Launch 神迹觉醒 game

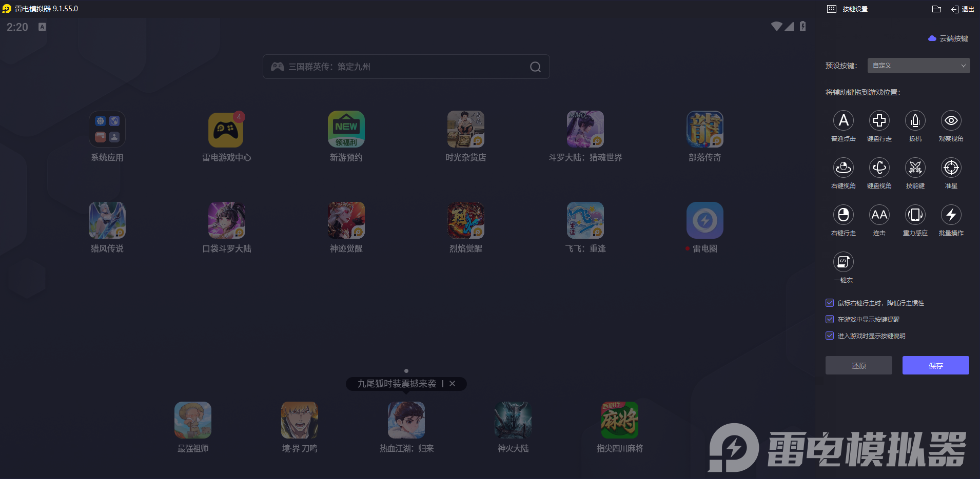(346, 220)
